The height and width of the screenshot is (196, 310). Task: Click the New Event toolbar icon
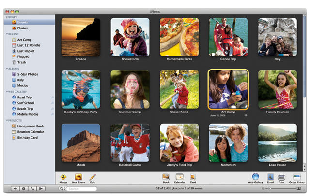point(78,177)
